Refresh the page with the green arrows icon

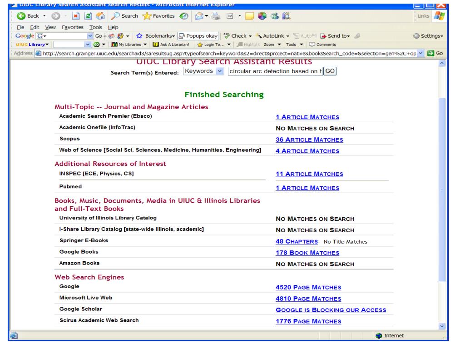[88, 16]
